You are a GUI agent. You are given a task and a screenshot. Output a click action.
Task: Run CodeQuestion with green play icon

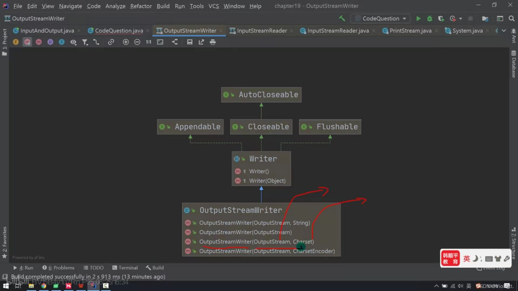pos(418,18)
